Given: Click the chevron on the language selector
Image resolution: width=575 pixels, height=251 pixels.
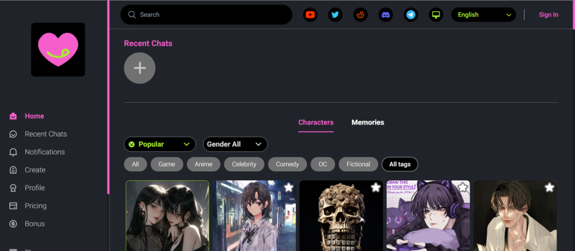Looking at the screenshot, I should 509,15.
